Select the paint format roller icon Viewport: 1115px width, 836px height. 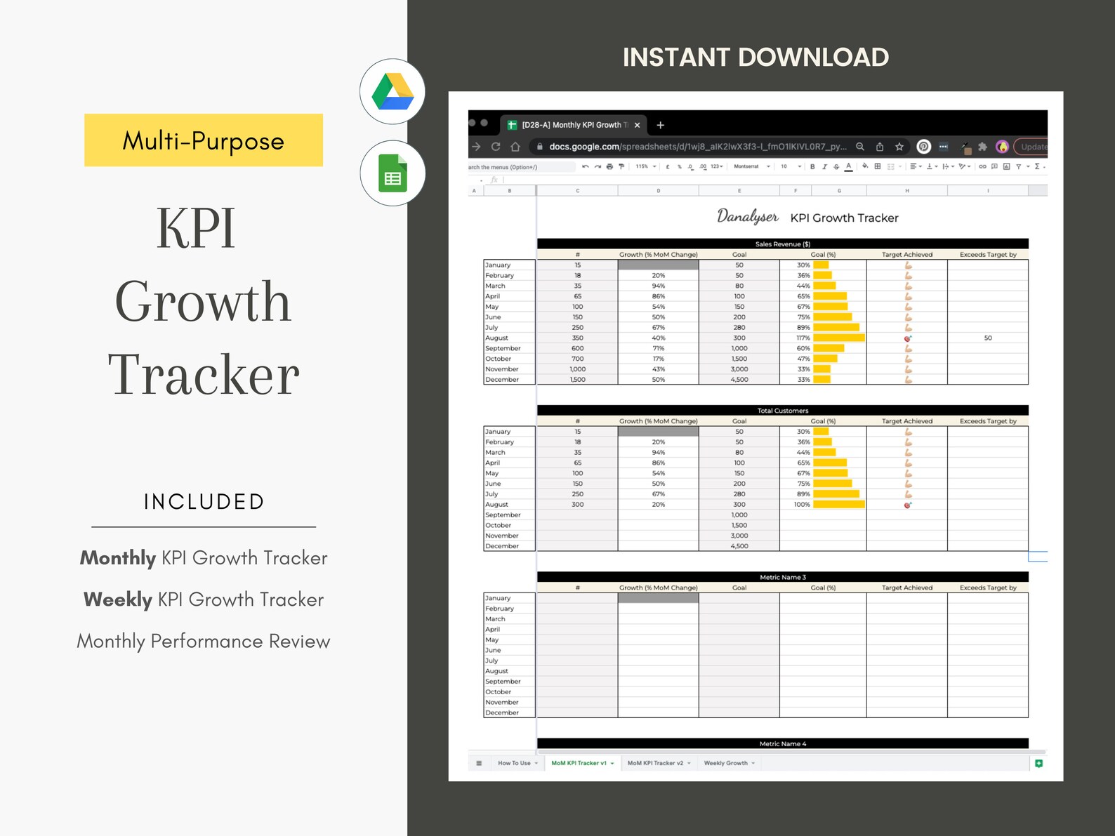[621, 167]
